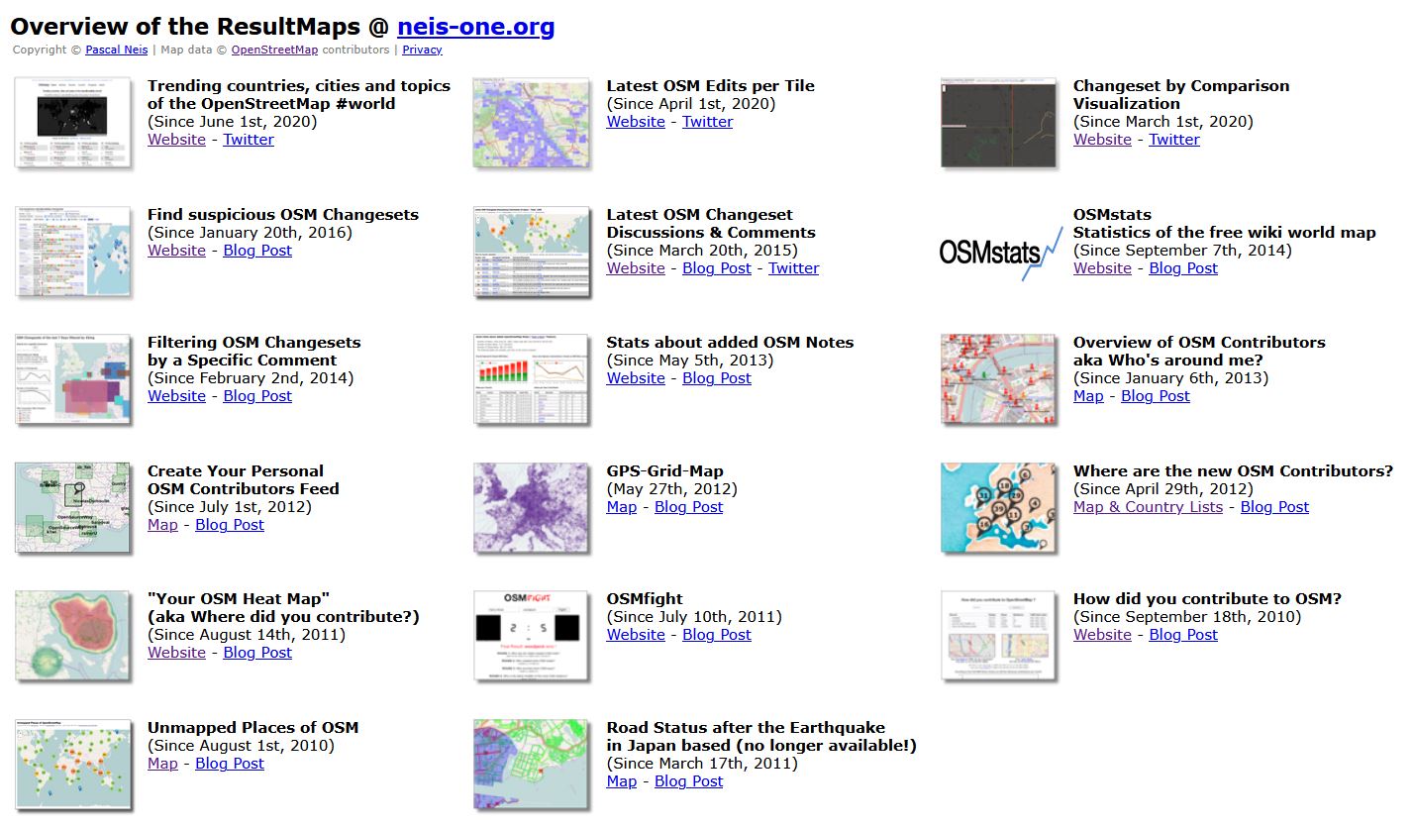Open Blog Post for Who's around me
This screenshot has width=1414, height=827.
coord(1156,396)
